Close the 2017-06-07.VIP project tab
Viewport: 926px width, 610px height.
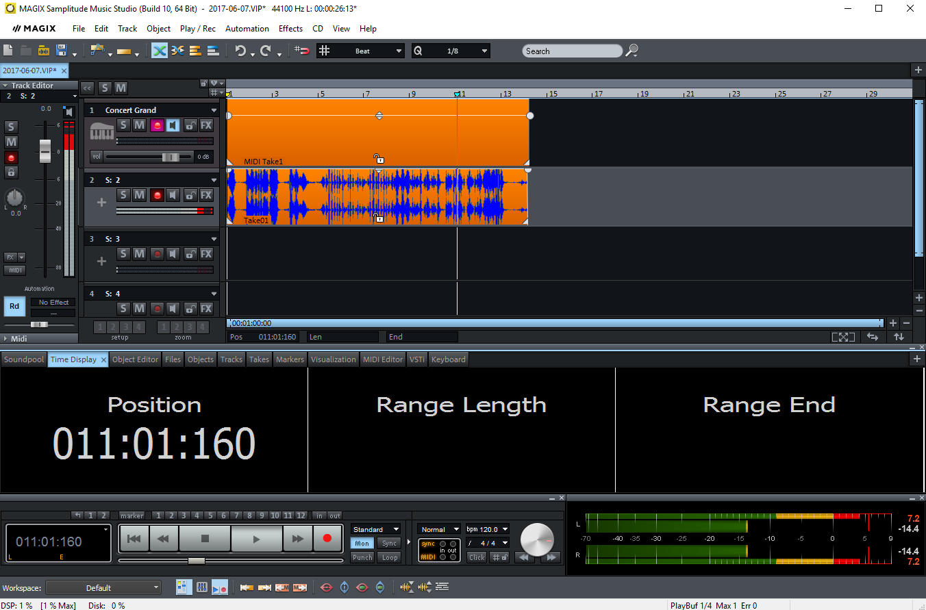64,71
